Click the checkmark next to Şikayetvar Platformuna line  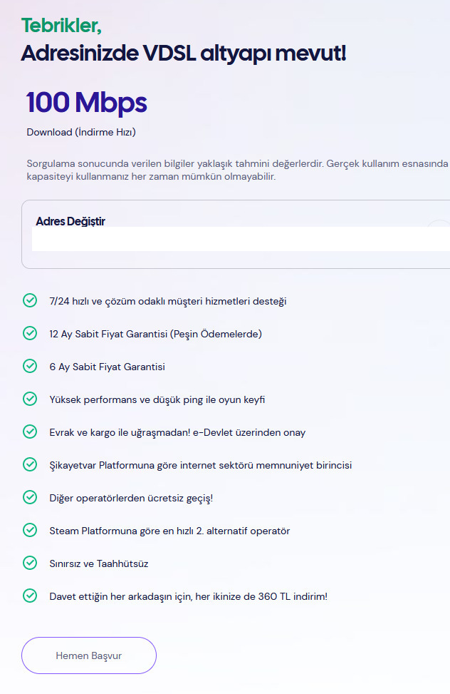[x=30, y=464]
